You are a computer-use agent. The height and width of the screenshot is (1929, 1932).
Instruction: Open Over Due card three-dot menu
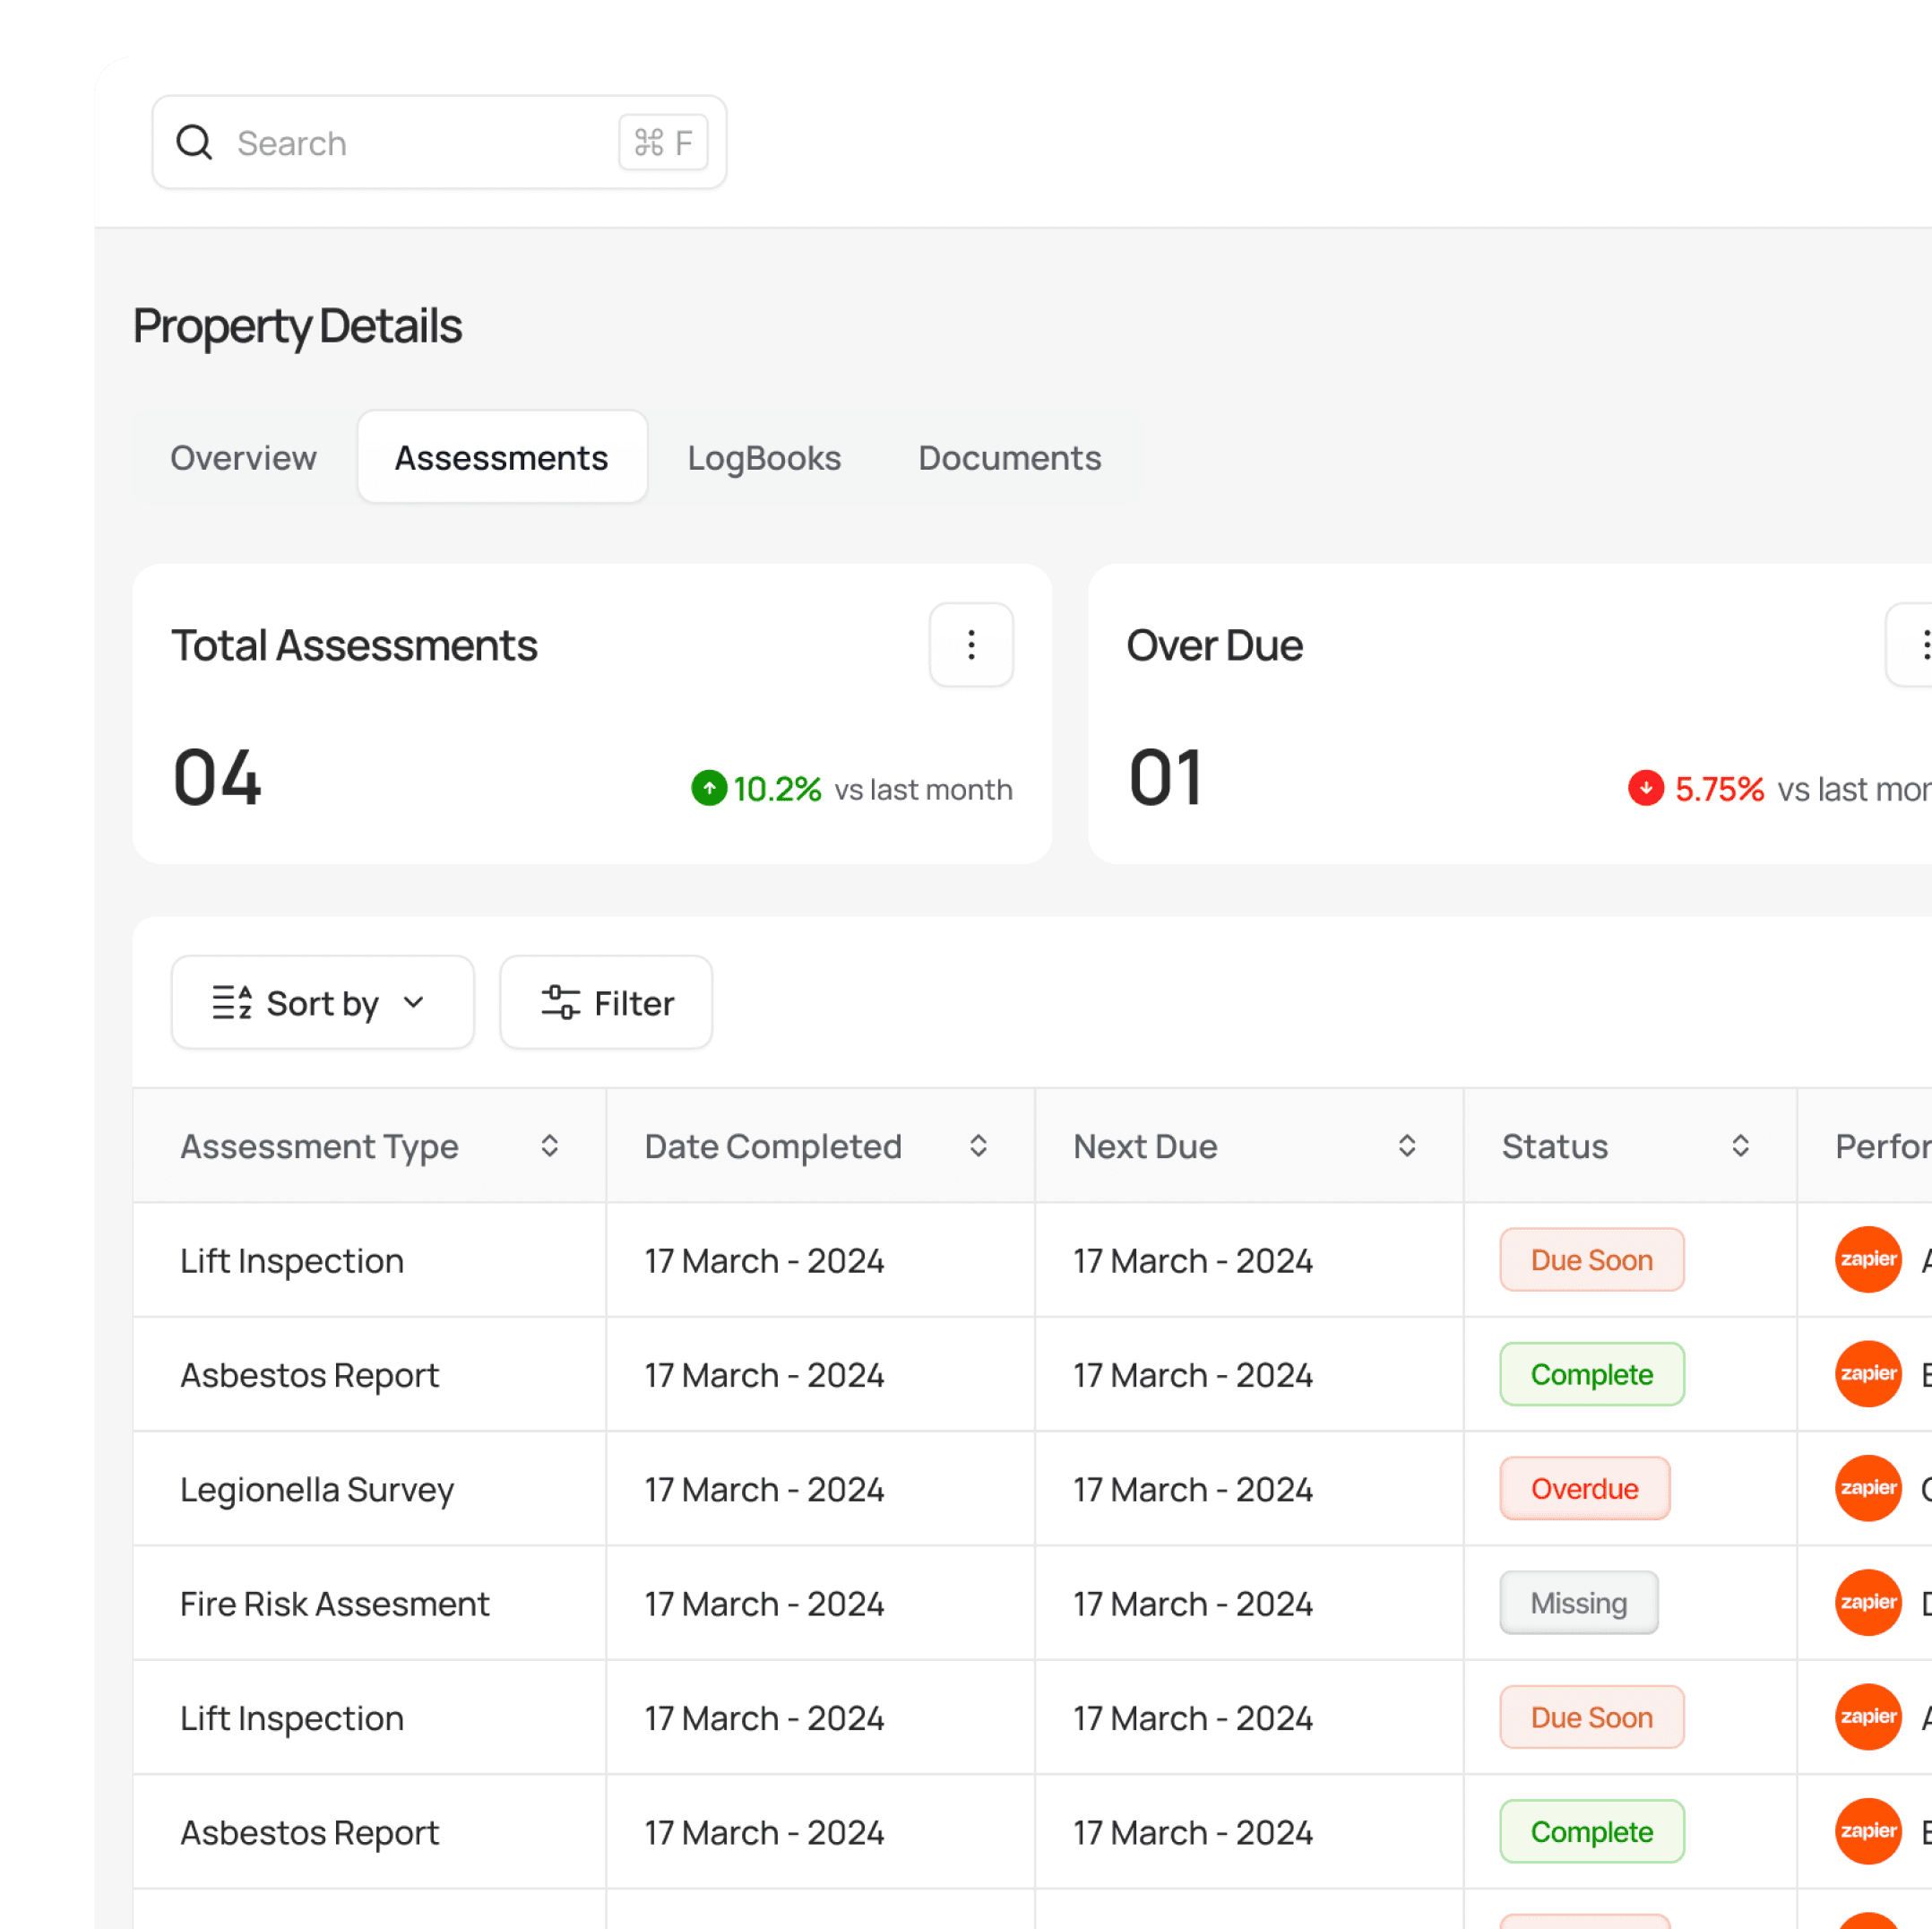coord(1910,644)
